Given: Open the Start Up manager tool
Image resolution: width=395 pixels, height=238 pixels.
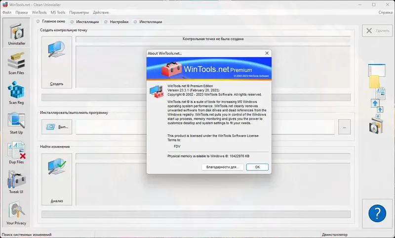Looking at the screenshot, I should click(16, 123).
